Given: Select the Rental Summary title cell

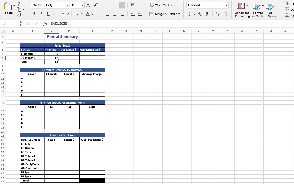Looking at the screenshot, I should pyautogui.click(x=62, y=37).
